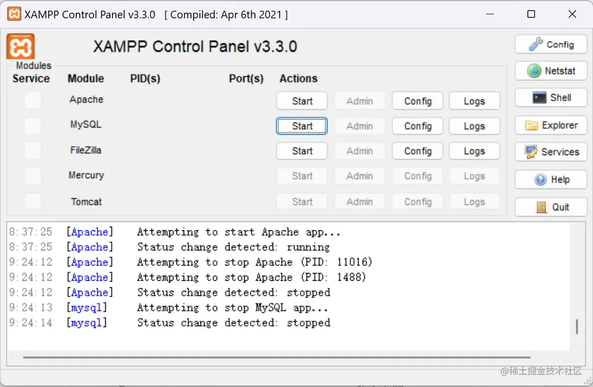Open Explorer with the folder icon button
Image resolution: width=593 pixels, height=387 pixels.
[551, 125]
